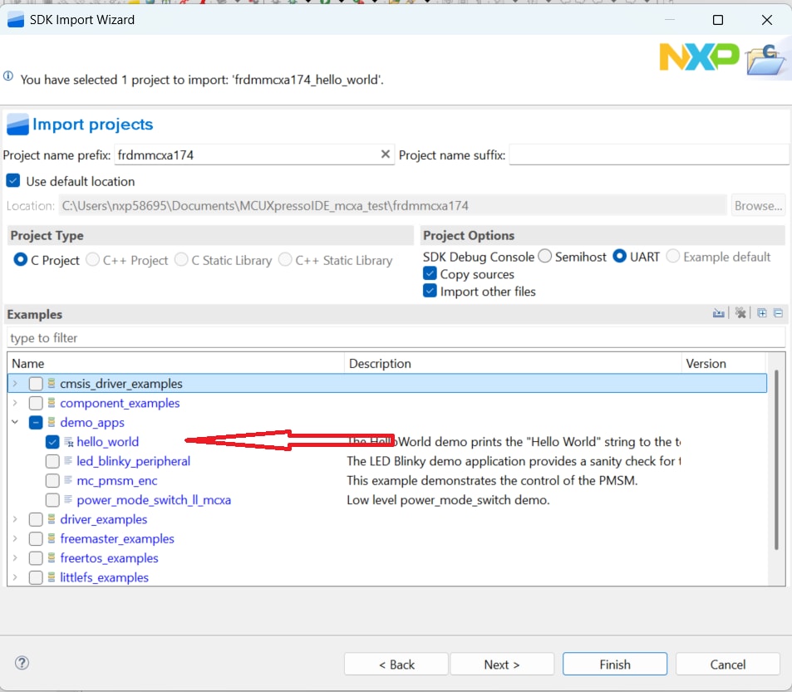The height and width of the screenshot is (692, 792).
Task: Expand all examples using the plus icon
Action: click(761, 313)
